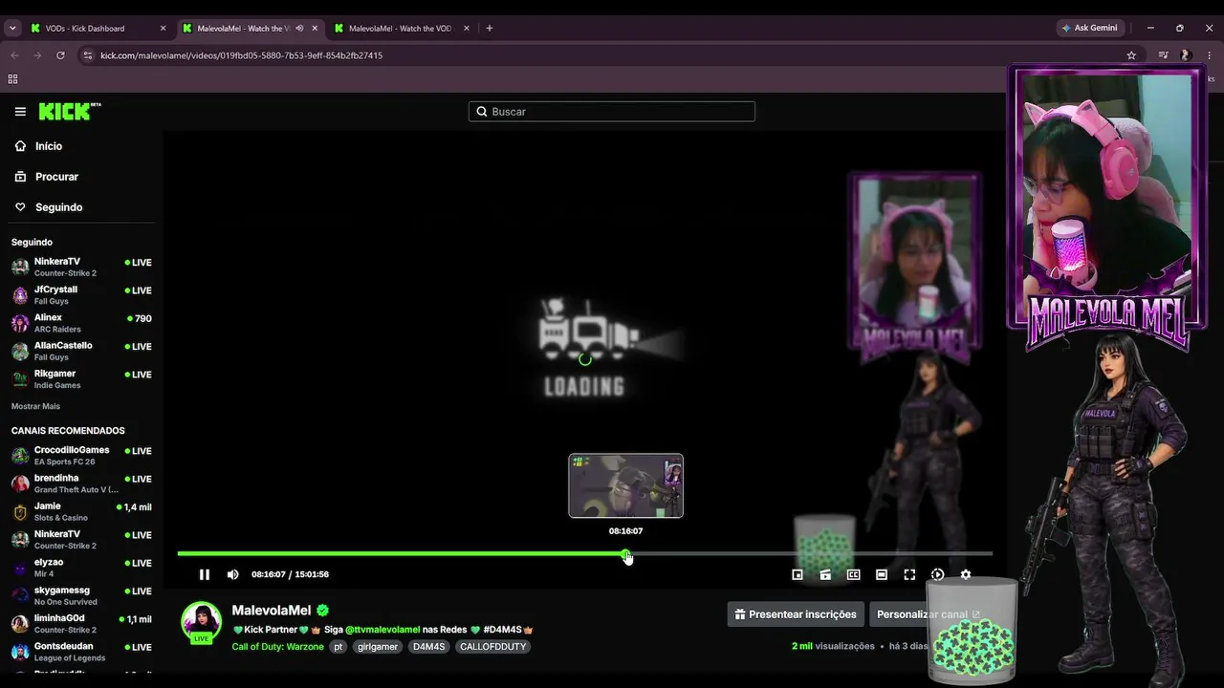Screen dimensions: 1224x688
Task: Click NinkeraTV avatar in recommended channels
Action: coord(20,540)
